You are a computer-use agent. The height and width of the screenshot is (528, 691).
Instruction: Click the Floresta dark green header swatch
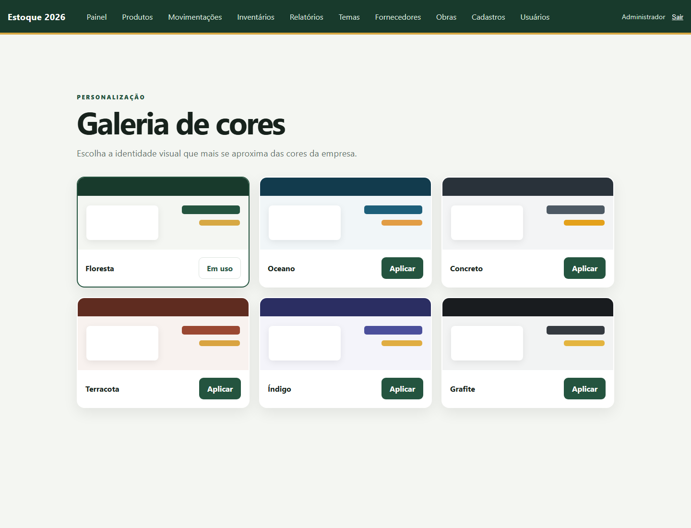pyautogui.click(x=163, y=187)
